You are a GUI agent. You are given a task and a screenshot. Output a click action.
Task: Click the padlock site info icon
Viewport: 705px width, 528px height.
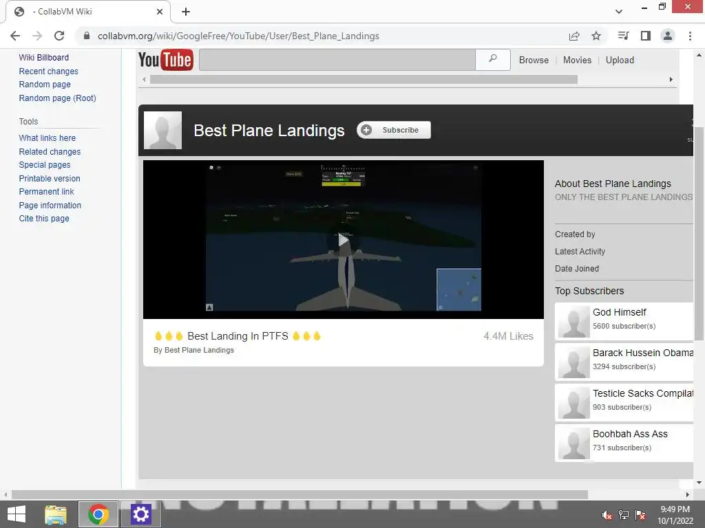pos(87,36)
